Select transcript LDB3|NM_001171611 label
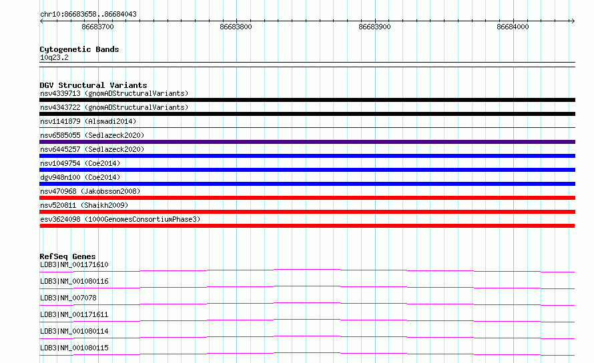The height and width of the screenshot is (363, 594). point(74,314)
